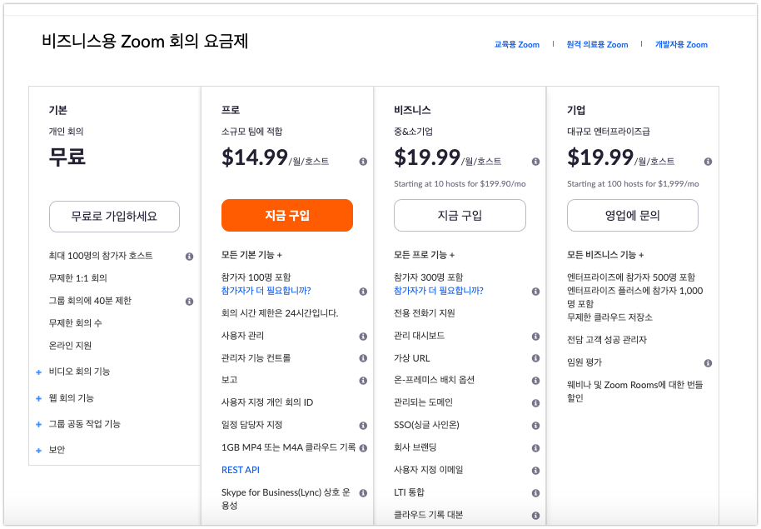Click info icon beside 관리 대시보드
Image resolution: width=761 pixels, height=529 pixels.
[535, 337]
